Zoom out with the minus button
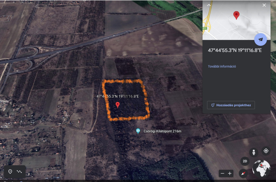This screenshot has width=276, height=182. click(222, 174)
